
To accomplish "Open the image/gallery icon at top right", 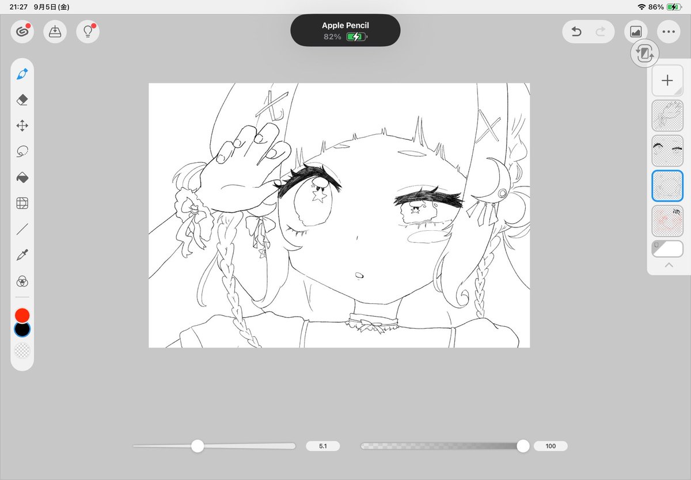I will click(636, 32).
